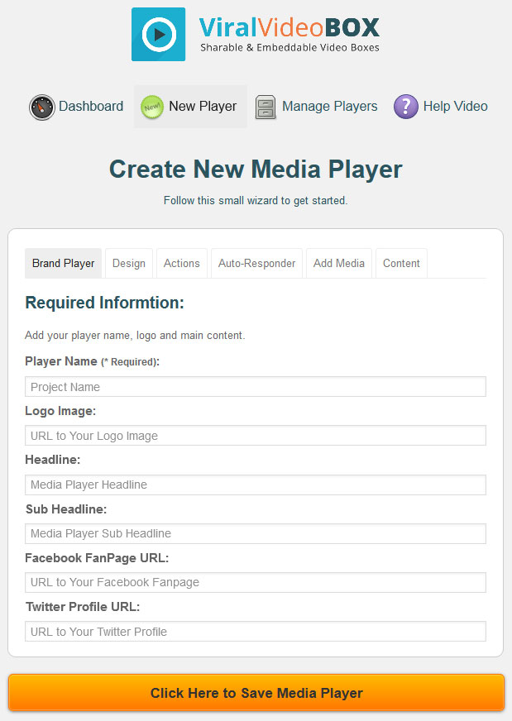Select the New Player menu item
512x721 pixels.
[x=190, y=106]
